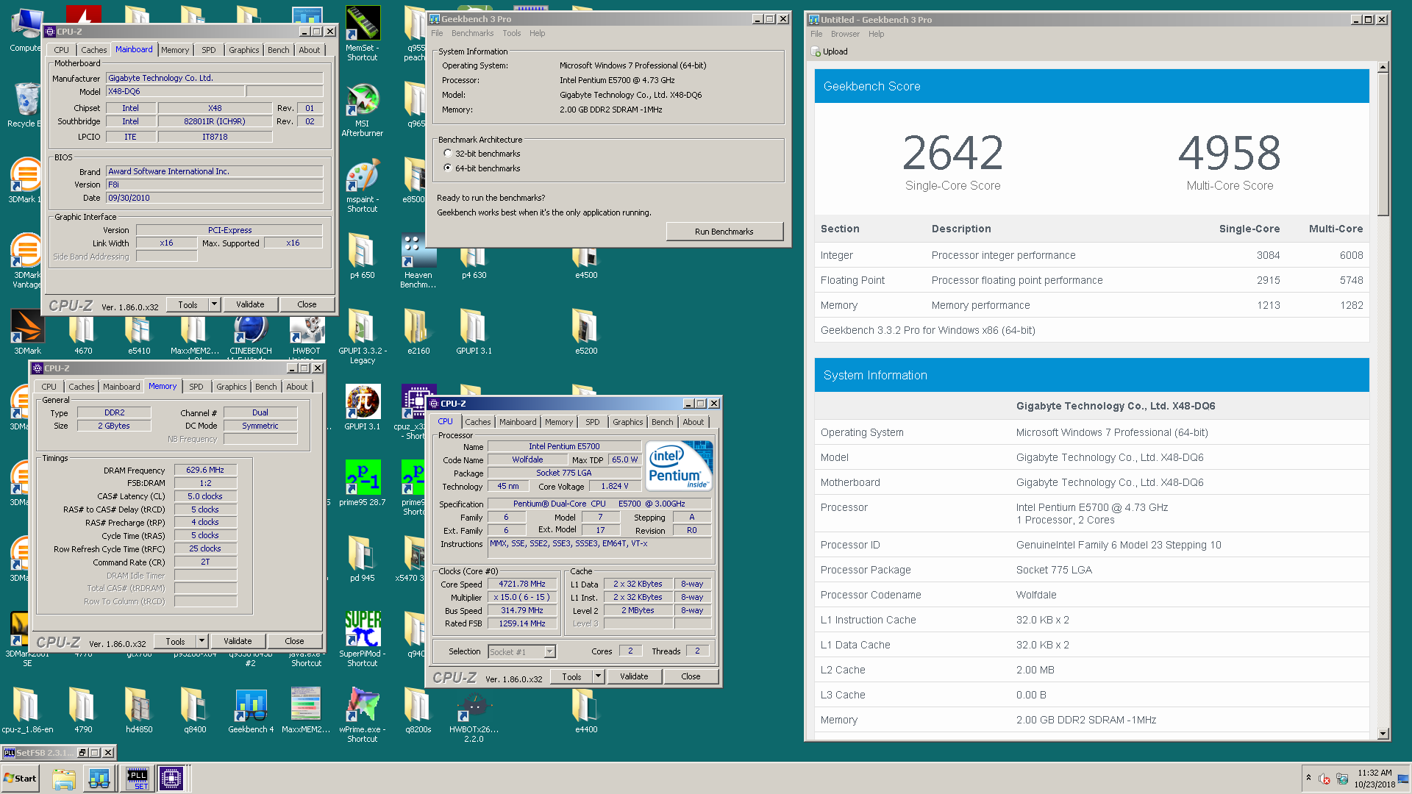Open Tools menu in Geekbench 3 Pro
Viewport: 1412px width, 794px height.
(x=512, y=33)
